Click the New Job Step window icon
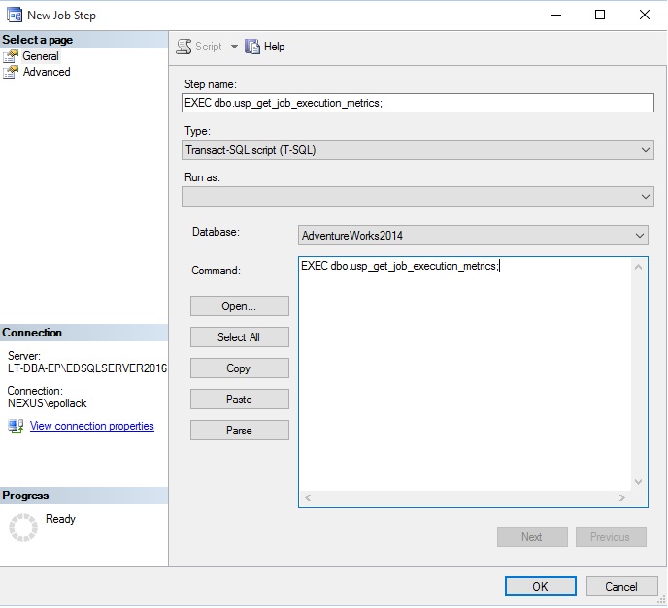Image resolution: width=668 pixels, height=608 pixels. coord(15,15)
